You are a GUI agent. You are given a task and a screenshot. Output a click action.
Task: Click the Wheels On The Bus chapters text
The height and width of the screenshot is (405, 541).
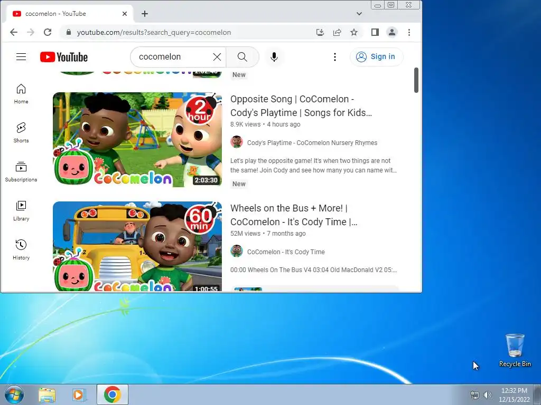pos(313,270)
